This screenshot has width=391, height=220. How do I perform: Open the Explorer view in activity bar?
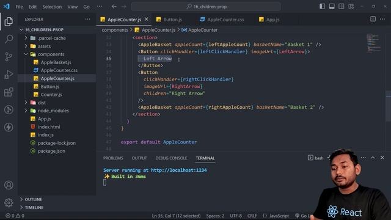(9, 22)
